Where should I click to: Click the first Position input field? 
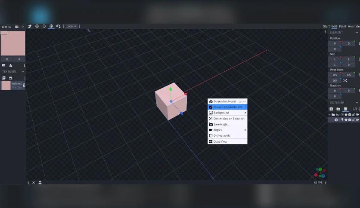coord(335,43)
